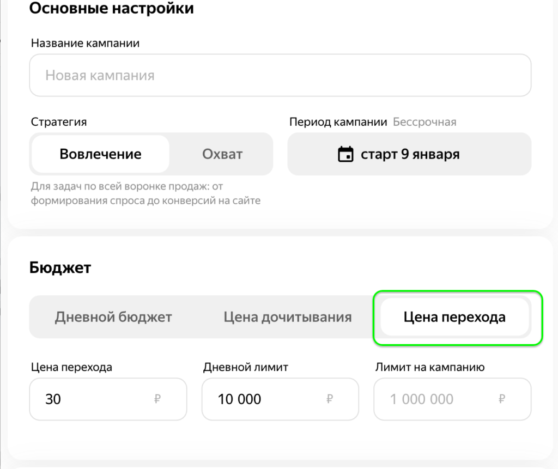Click the Цена перехода field showing 30

click(x=93, y=399)
